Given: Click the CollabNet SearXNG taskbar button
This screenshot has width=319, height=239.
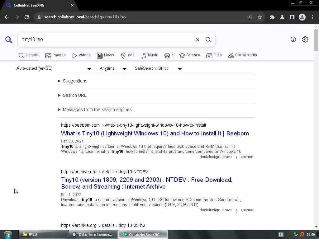Looking at the screenshot, I should (143, 234).
